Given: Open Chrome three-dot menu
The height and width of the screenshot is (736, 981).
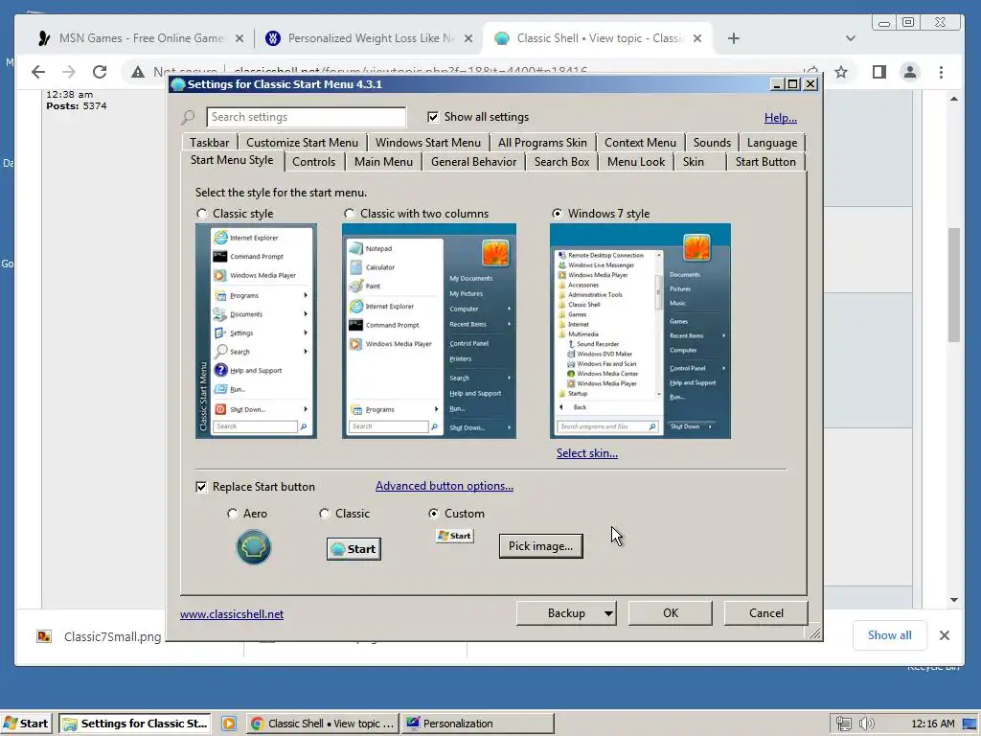Looking at the screenshot, I should [941, 72].
